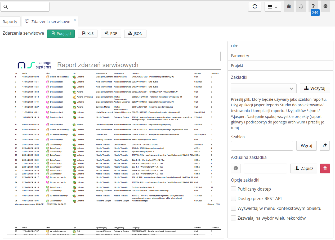Screen dimensions: 335x240
Task: Open the notifications bell
Action: 301,7
